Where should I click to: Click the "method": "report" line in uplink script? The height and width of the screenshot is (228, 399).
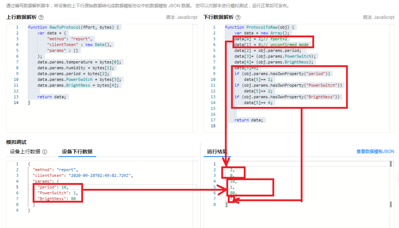point(70,39)
